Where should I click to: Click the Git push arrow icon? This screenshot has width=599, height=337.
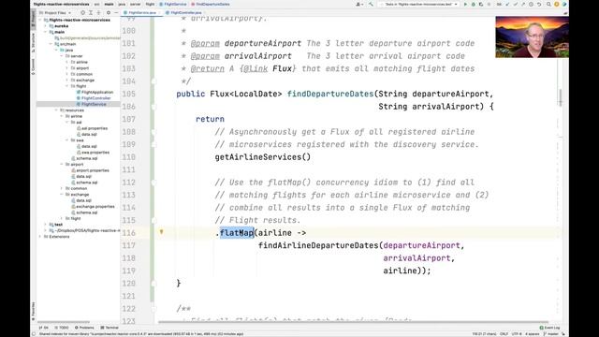(523, 4)
